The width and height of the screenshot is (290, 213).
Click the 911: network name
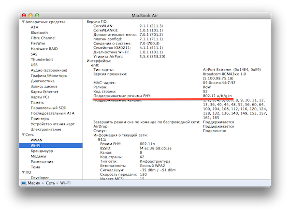pos(102,139)
